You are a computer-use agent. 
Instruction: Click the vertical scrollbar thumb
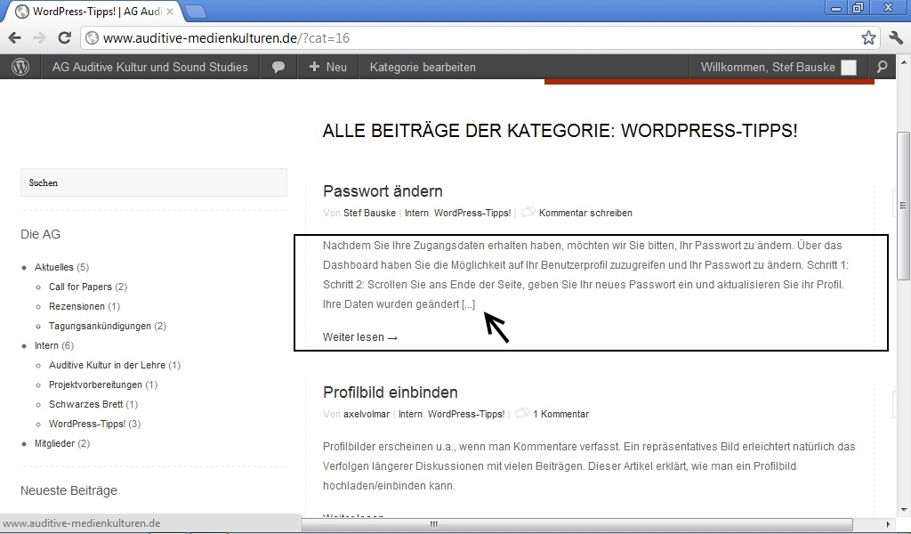(x=903, y=206)
